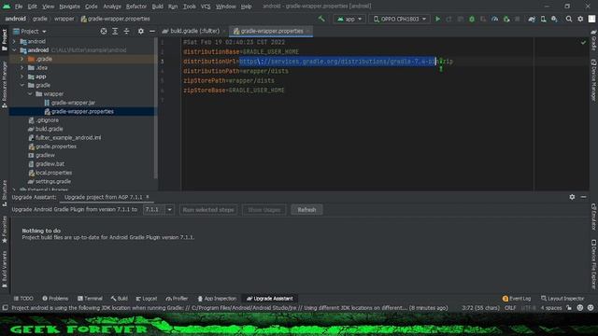Open the OPPO CPH1803 device dropdown
Viewport: 598px width, 336px height.
(x=399, y=19)
